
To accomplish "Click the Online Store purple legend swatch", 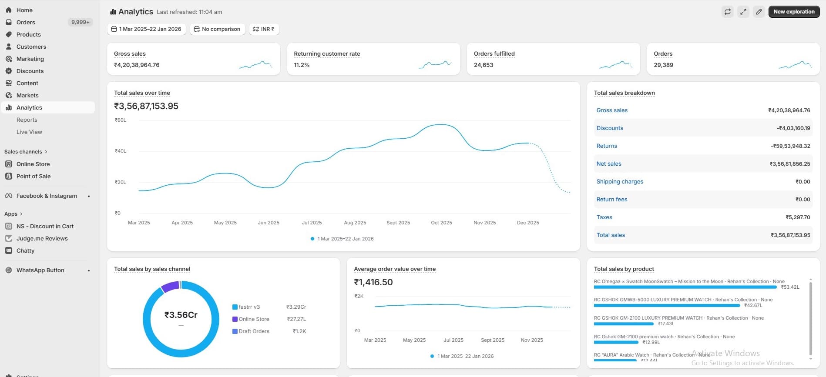I will (x=235, y=319).
